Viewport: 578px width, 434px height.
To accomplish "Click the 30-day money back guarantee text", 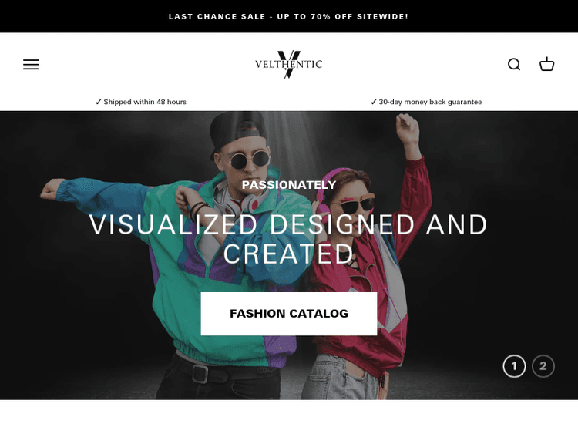I will 430,102.
